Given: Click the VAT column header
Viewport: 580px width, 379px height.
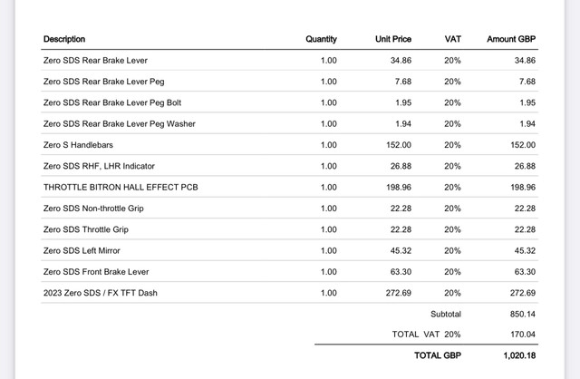Looking at the screenshot, I should click(x=453, y=39).
